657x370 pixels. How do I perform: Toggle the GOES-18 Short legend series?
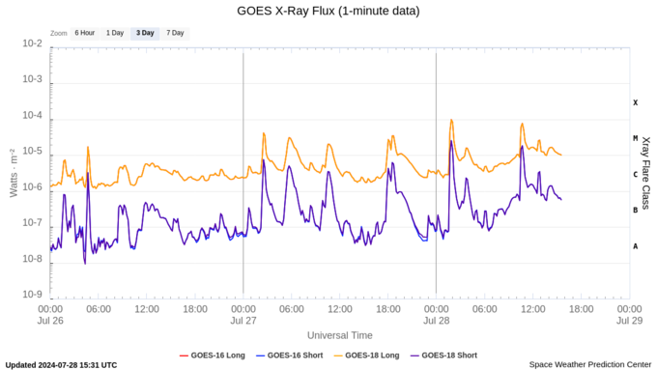point(443,356)
